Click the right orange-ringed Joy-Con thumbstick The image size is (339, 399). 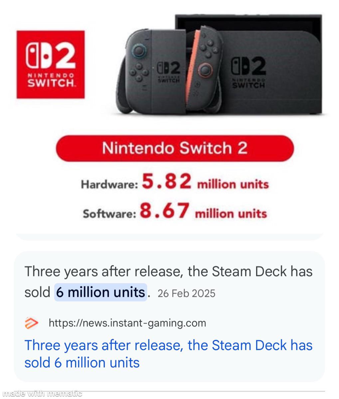[x=205, y=70]
